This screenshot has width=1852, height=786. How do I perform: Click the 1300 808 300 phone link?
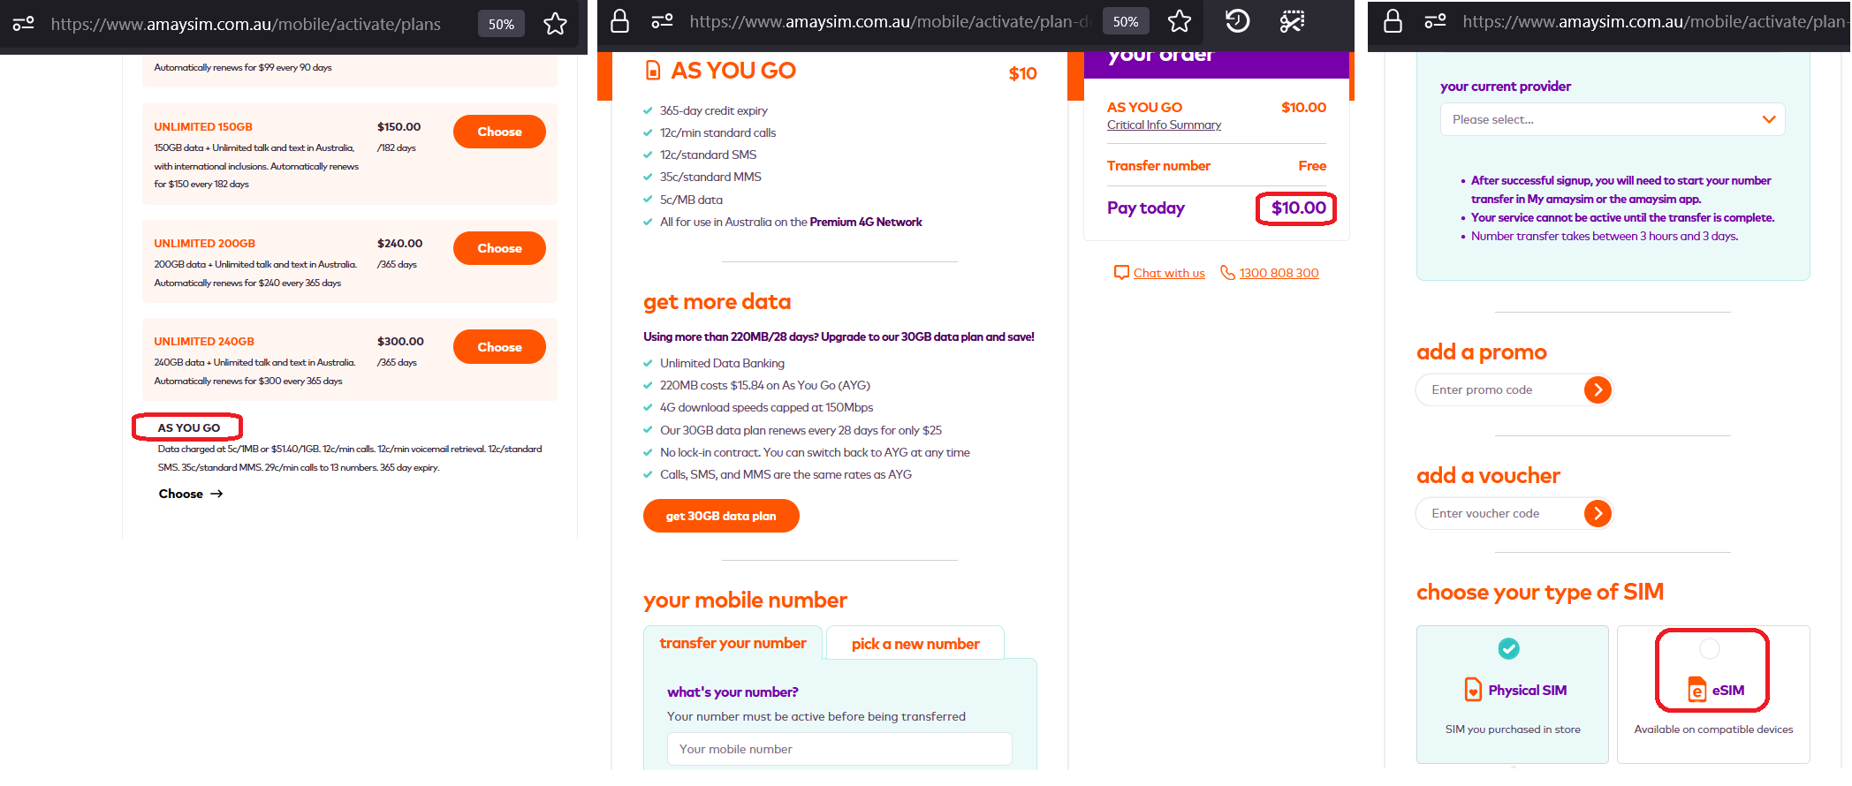point(1279,273)
